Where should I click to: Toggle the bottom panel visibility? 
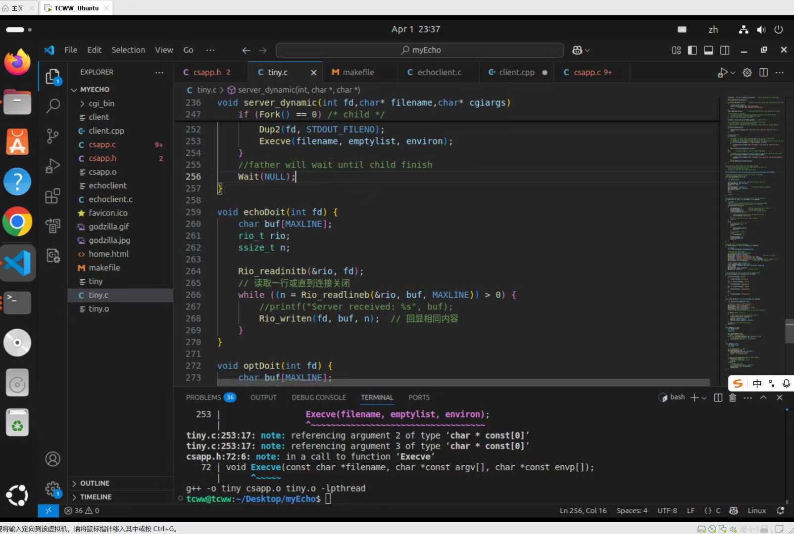coord(708,50)
